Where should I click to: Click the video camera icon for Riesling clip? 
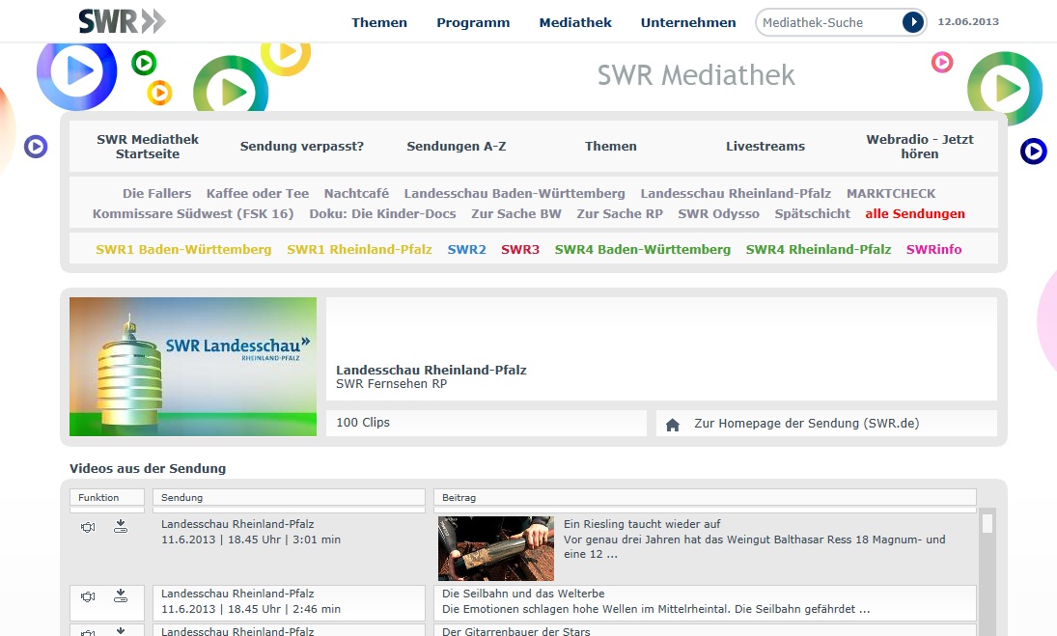click(88, 527)
